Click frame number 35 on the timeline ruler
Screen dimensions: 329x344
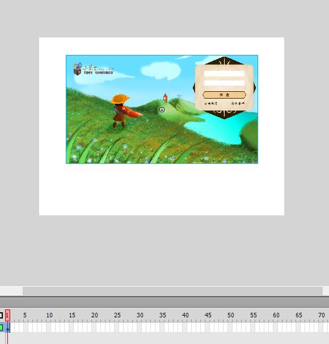click(163, 315)
